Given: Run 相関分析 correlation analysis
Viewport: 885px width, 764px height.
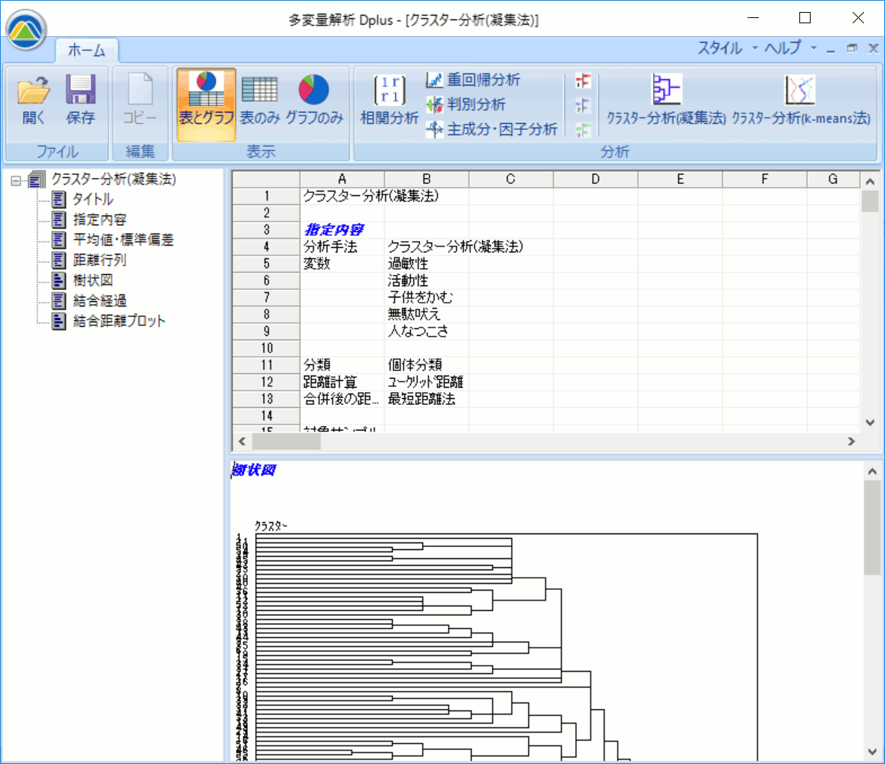Looking at the screenshot, I should [x=389, y=99].
